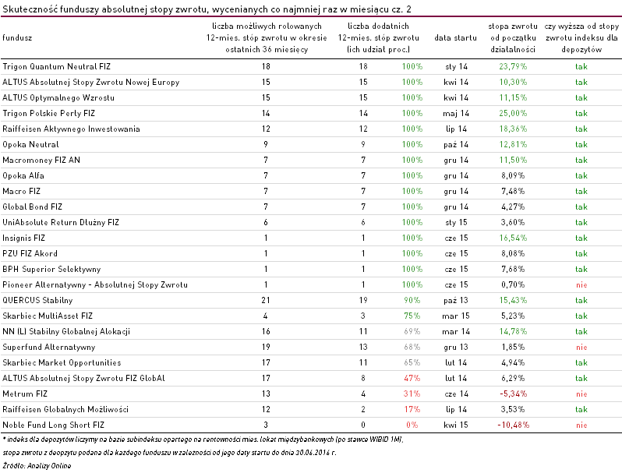Select 'nie' in the Metrum FIZ row
The height and width of the screenshot is (473, 622).
point(581,394)
